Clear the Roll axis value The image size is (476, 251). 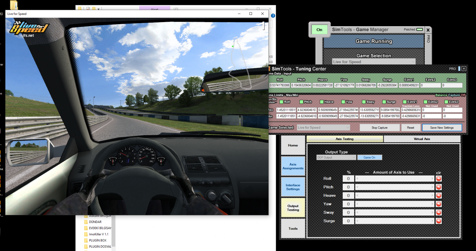[439, 179]
